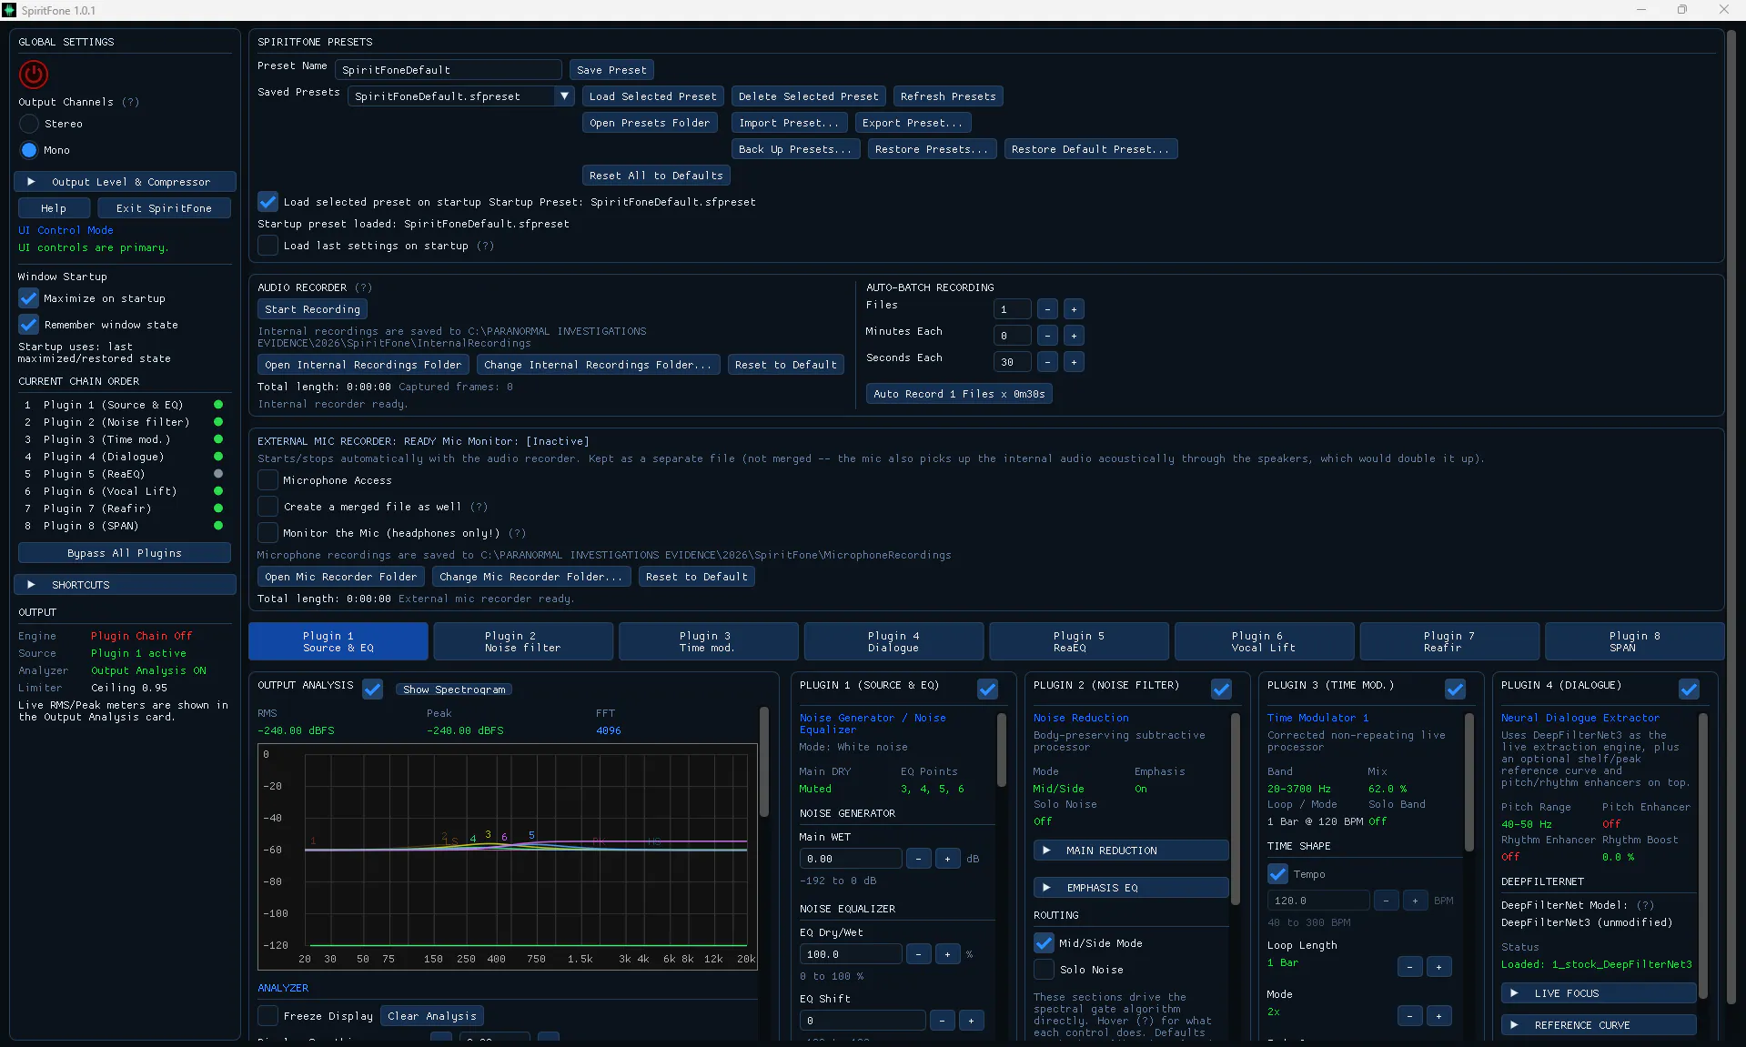The image size is (1746, 1047).
Task: Expand Output Level & Compressor section
Action: [125, 182]
